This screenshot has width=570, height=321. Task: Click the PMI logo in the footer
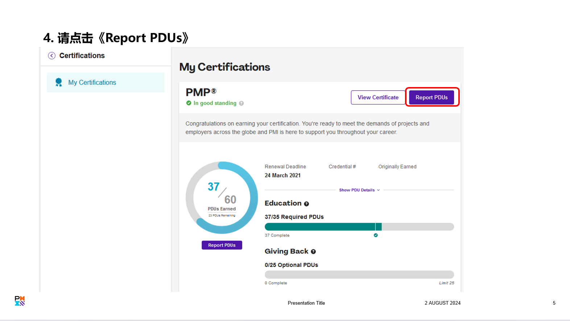coord(20,301)
